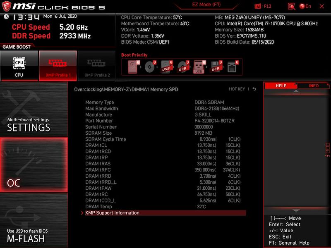331x248 pixels.
Task: Enable XMP Profile 1
Action: 58,66
